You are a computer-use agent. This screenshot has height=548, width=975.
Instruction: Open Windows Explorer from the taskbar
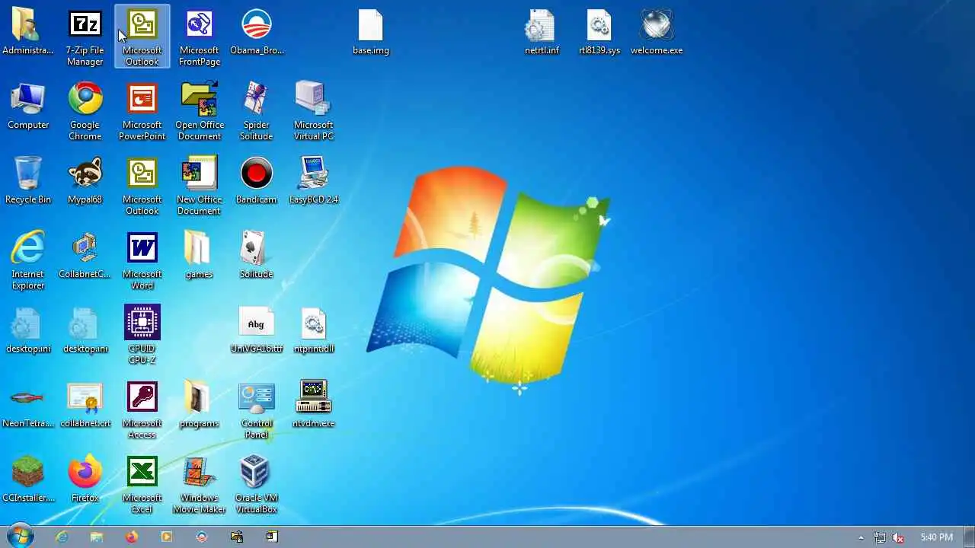point(97,537)
